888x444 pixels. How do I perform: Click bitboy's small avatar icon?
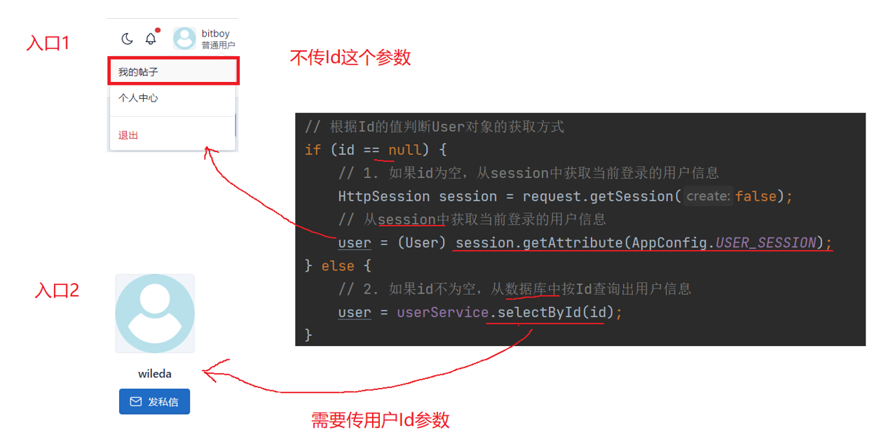click(x=184, y=39)
